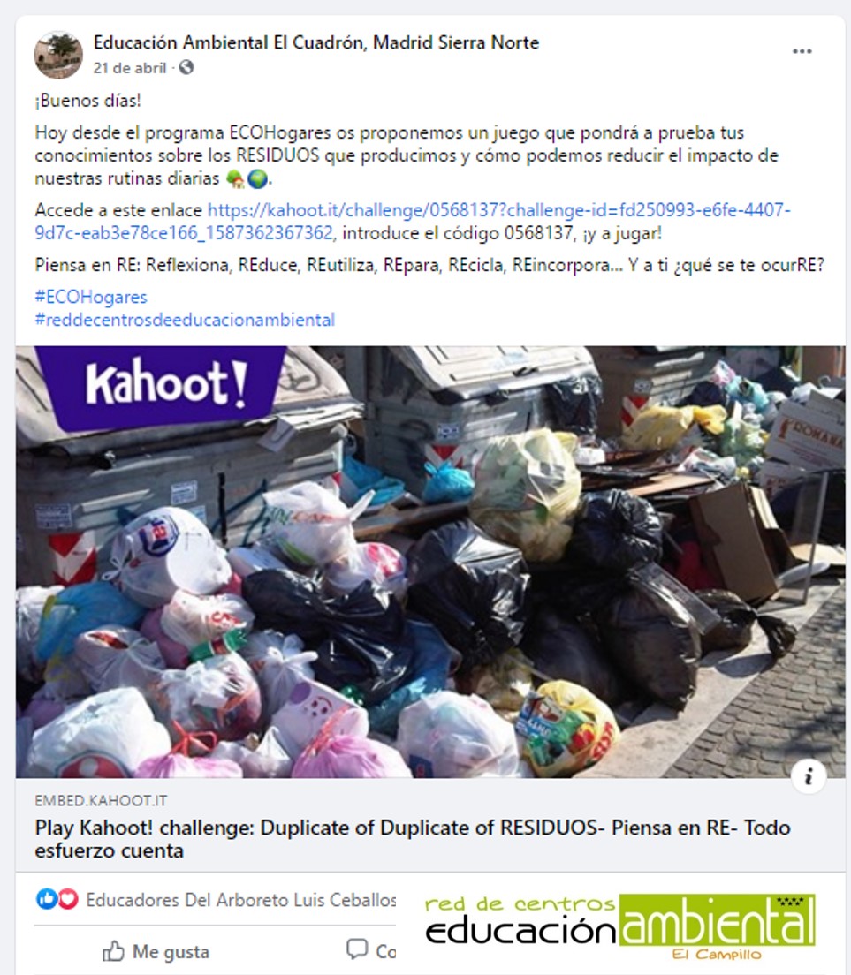
Task: Click the page profile picture avatar
Action: 57,55
